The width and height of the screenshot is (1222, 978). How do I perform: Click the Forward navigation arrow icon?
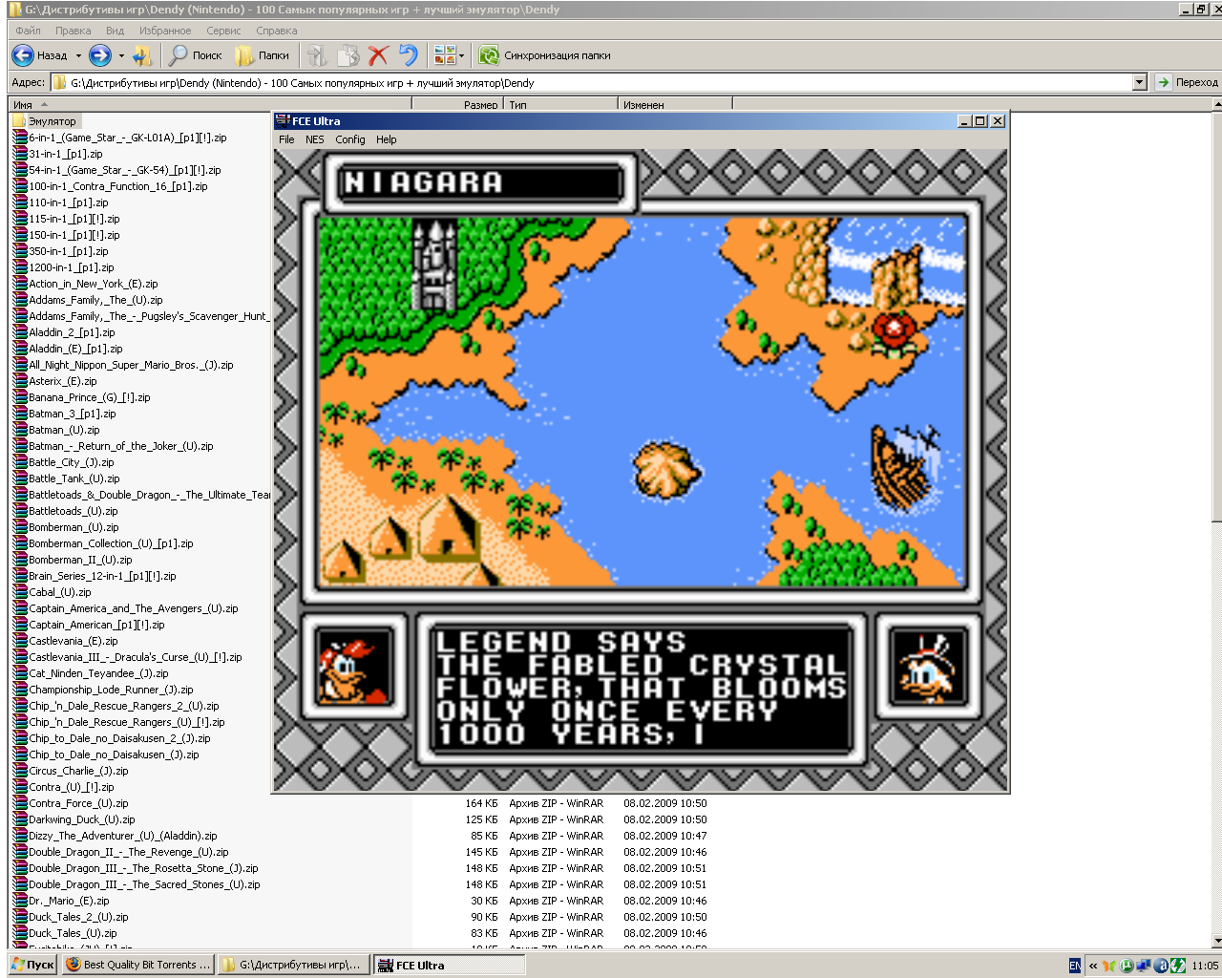[x=100, y=55]
